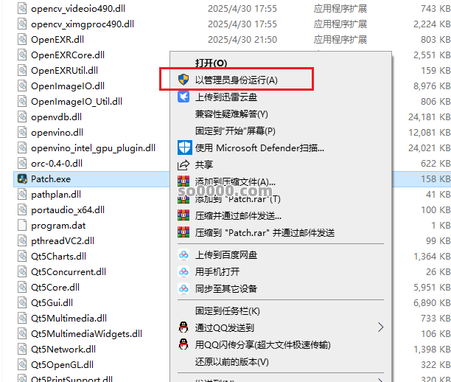
Task: Click the Baidu icon beside 同步至其它设备
Action: point(183,288)
